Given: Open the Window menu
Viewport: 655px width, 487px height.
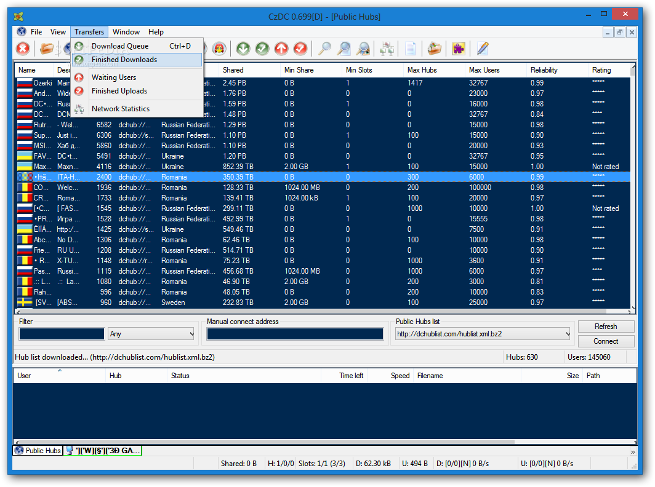Looking at the screenshot, I should [x=126, y=32].
